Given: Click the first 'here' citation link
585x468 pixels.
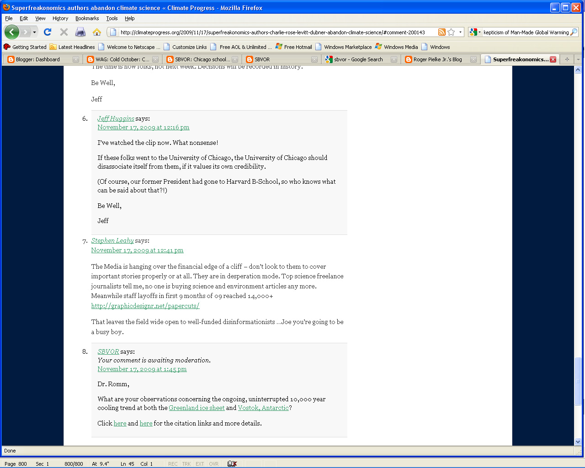Looking at the screenshot, I should click(120, 424).
